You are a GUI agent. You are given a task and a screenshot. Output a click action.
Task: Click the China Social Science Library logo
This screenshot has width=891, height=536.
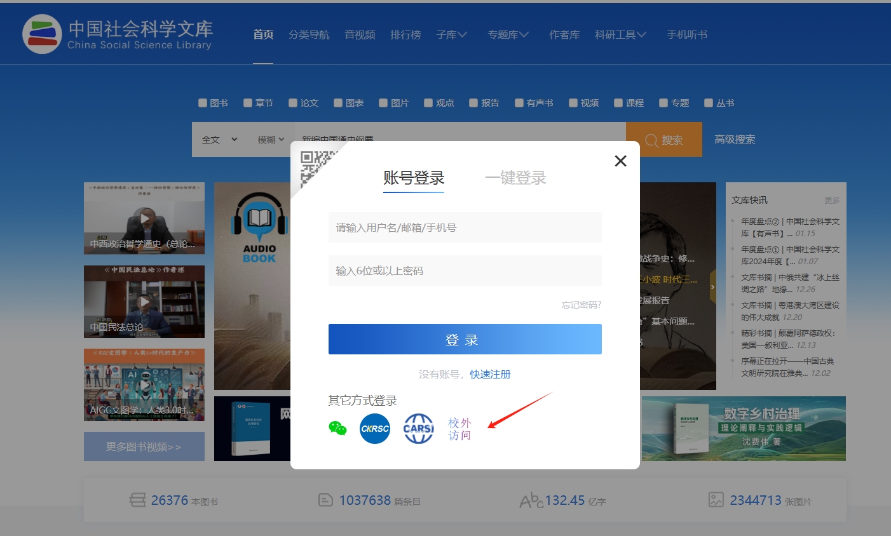point(118,34)
